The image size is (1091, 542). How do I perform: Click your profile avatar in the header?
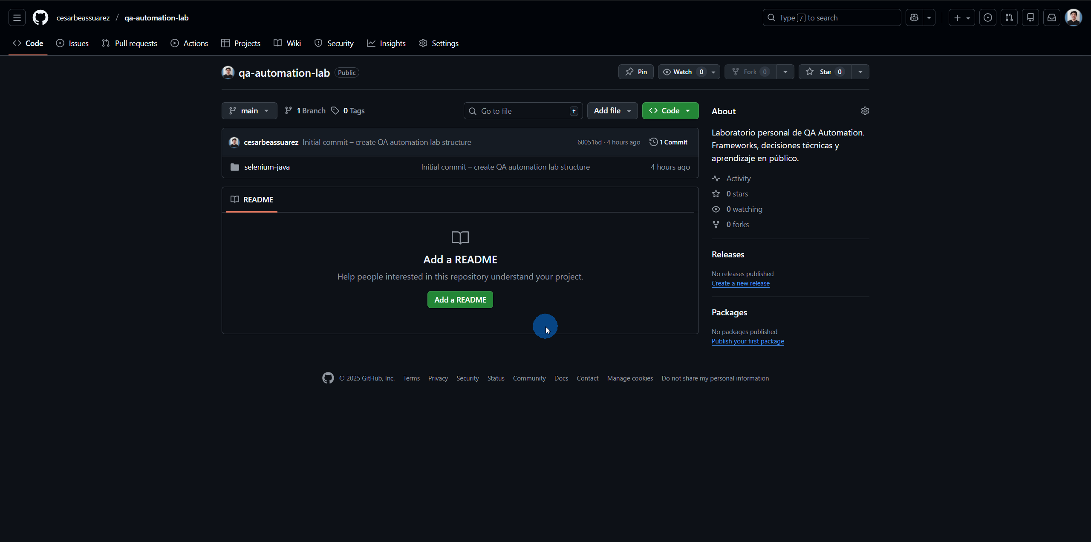1074,17
